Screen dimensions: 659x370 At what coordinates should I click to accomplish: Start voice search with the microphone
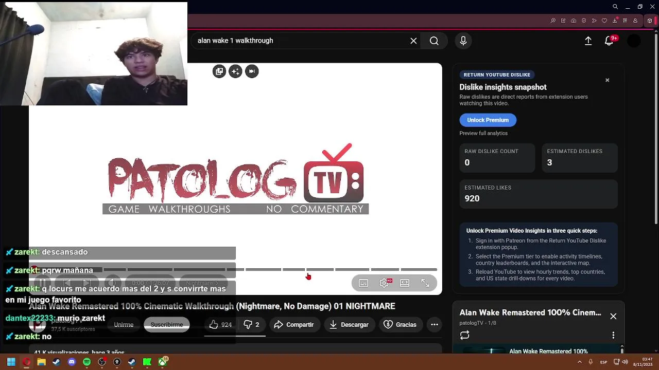click(463, 41)
